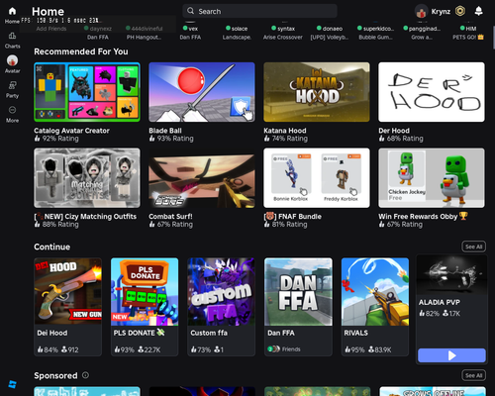Image resolution: width=495 pixels, height=396 pixels.
Task: Open friend donaeo in the friends row
Action: (x=330, y=33)
